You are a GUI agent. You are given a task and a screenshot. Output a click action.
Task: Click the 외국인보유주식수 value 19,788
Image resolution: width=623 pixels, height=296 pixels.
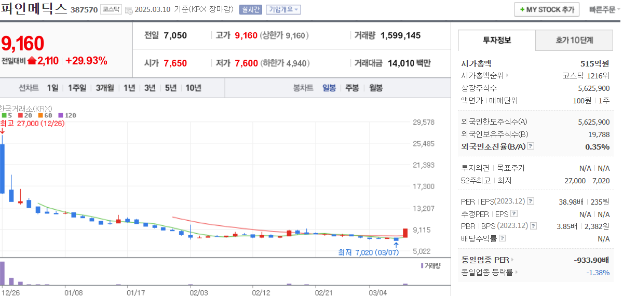point(599,134)
